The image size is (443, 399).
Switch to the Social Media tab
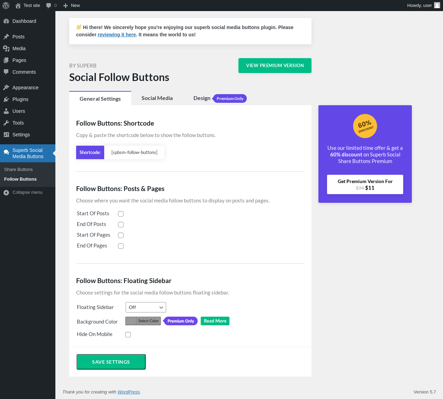tap(157, 98)
